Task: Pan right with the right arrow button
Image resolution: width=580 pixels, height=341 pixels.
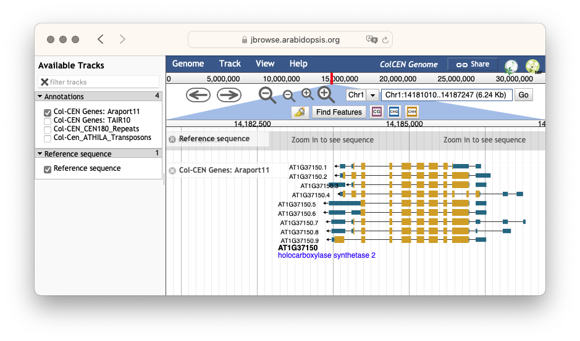Action: click(x=229, y=95)
